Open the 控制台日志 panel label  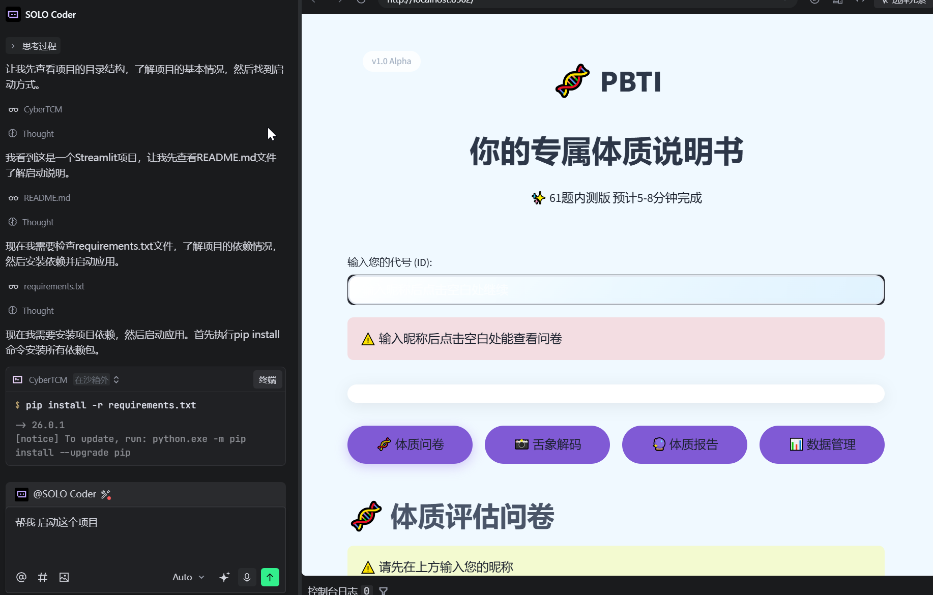[x=333, y=590]
